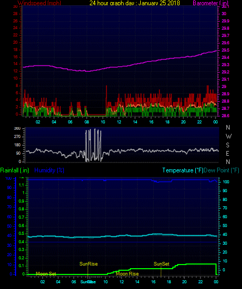This screenshot has width=242, height=289.
Task: Click the 90 degree tick on wind direction axis
Action: coord(18,153)
